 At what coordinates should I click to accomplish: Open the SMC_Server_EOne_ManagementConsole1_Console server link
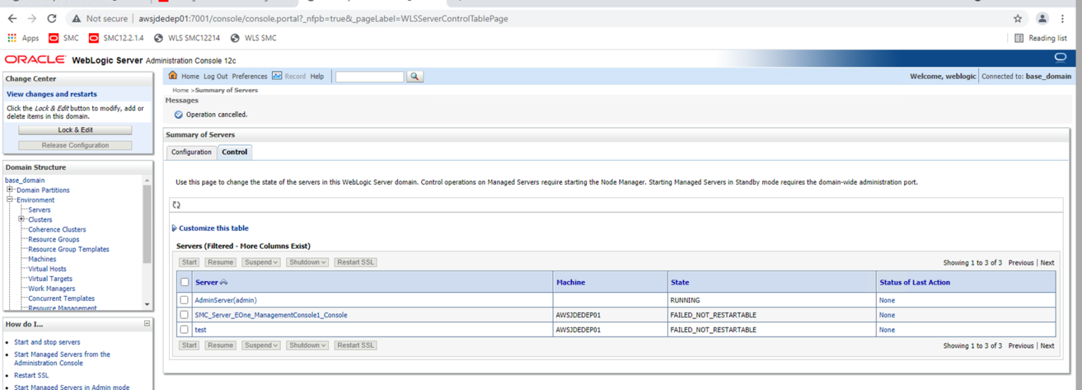[270, 316]
